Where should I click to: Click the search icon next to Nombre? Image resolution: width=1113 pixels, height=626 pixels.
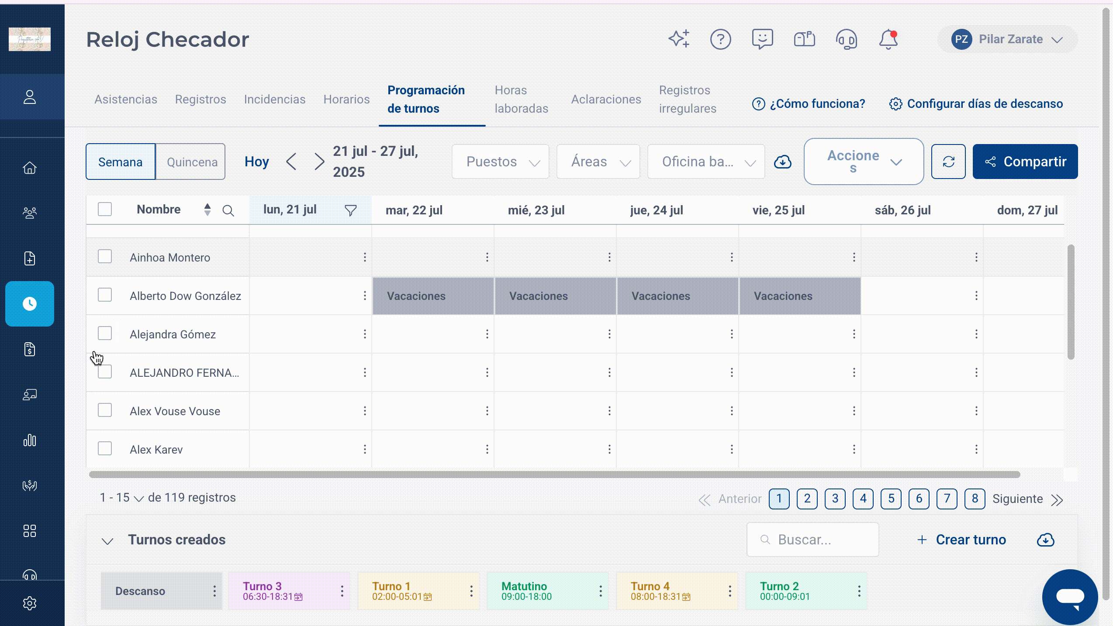[x=228, y=210]
